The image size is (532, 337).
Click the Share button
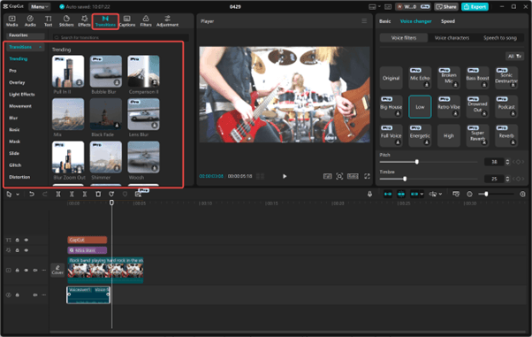click(x=445, y=7)
